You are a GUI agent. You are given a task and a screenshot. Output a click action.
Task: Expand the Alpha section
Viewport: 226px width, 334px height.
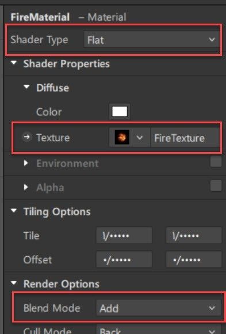[26, 187]
